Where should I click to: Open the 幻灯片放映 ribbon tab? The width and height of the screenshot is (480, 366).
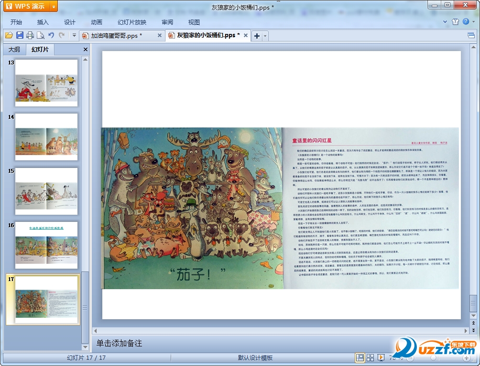tap(132, 22)
